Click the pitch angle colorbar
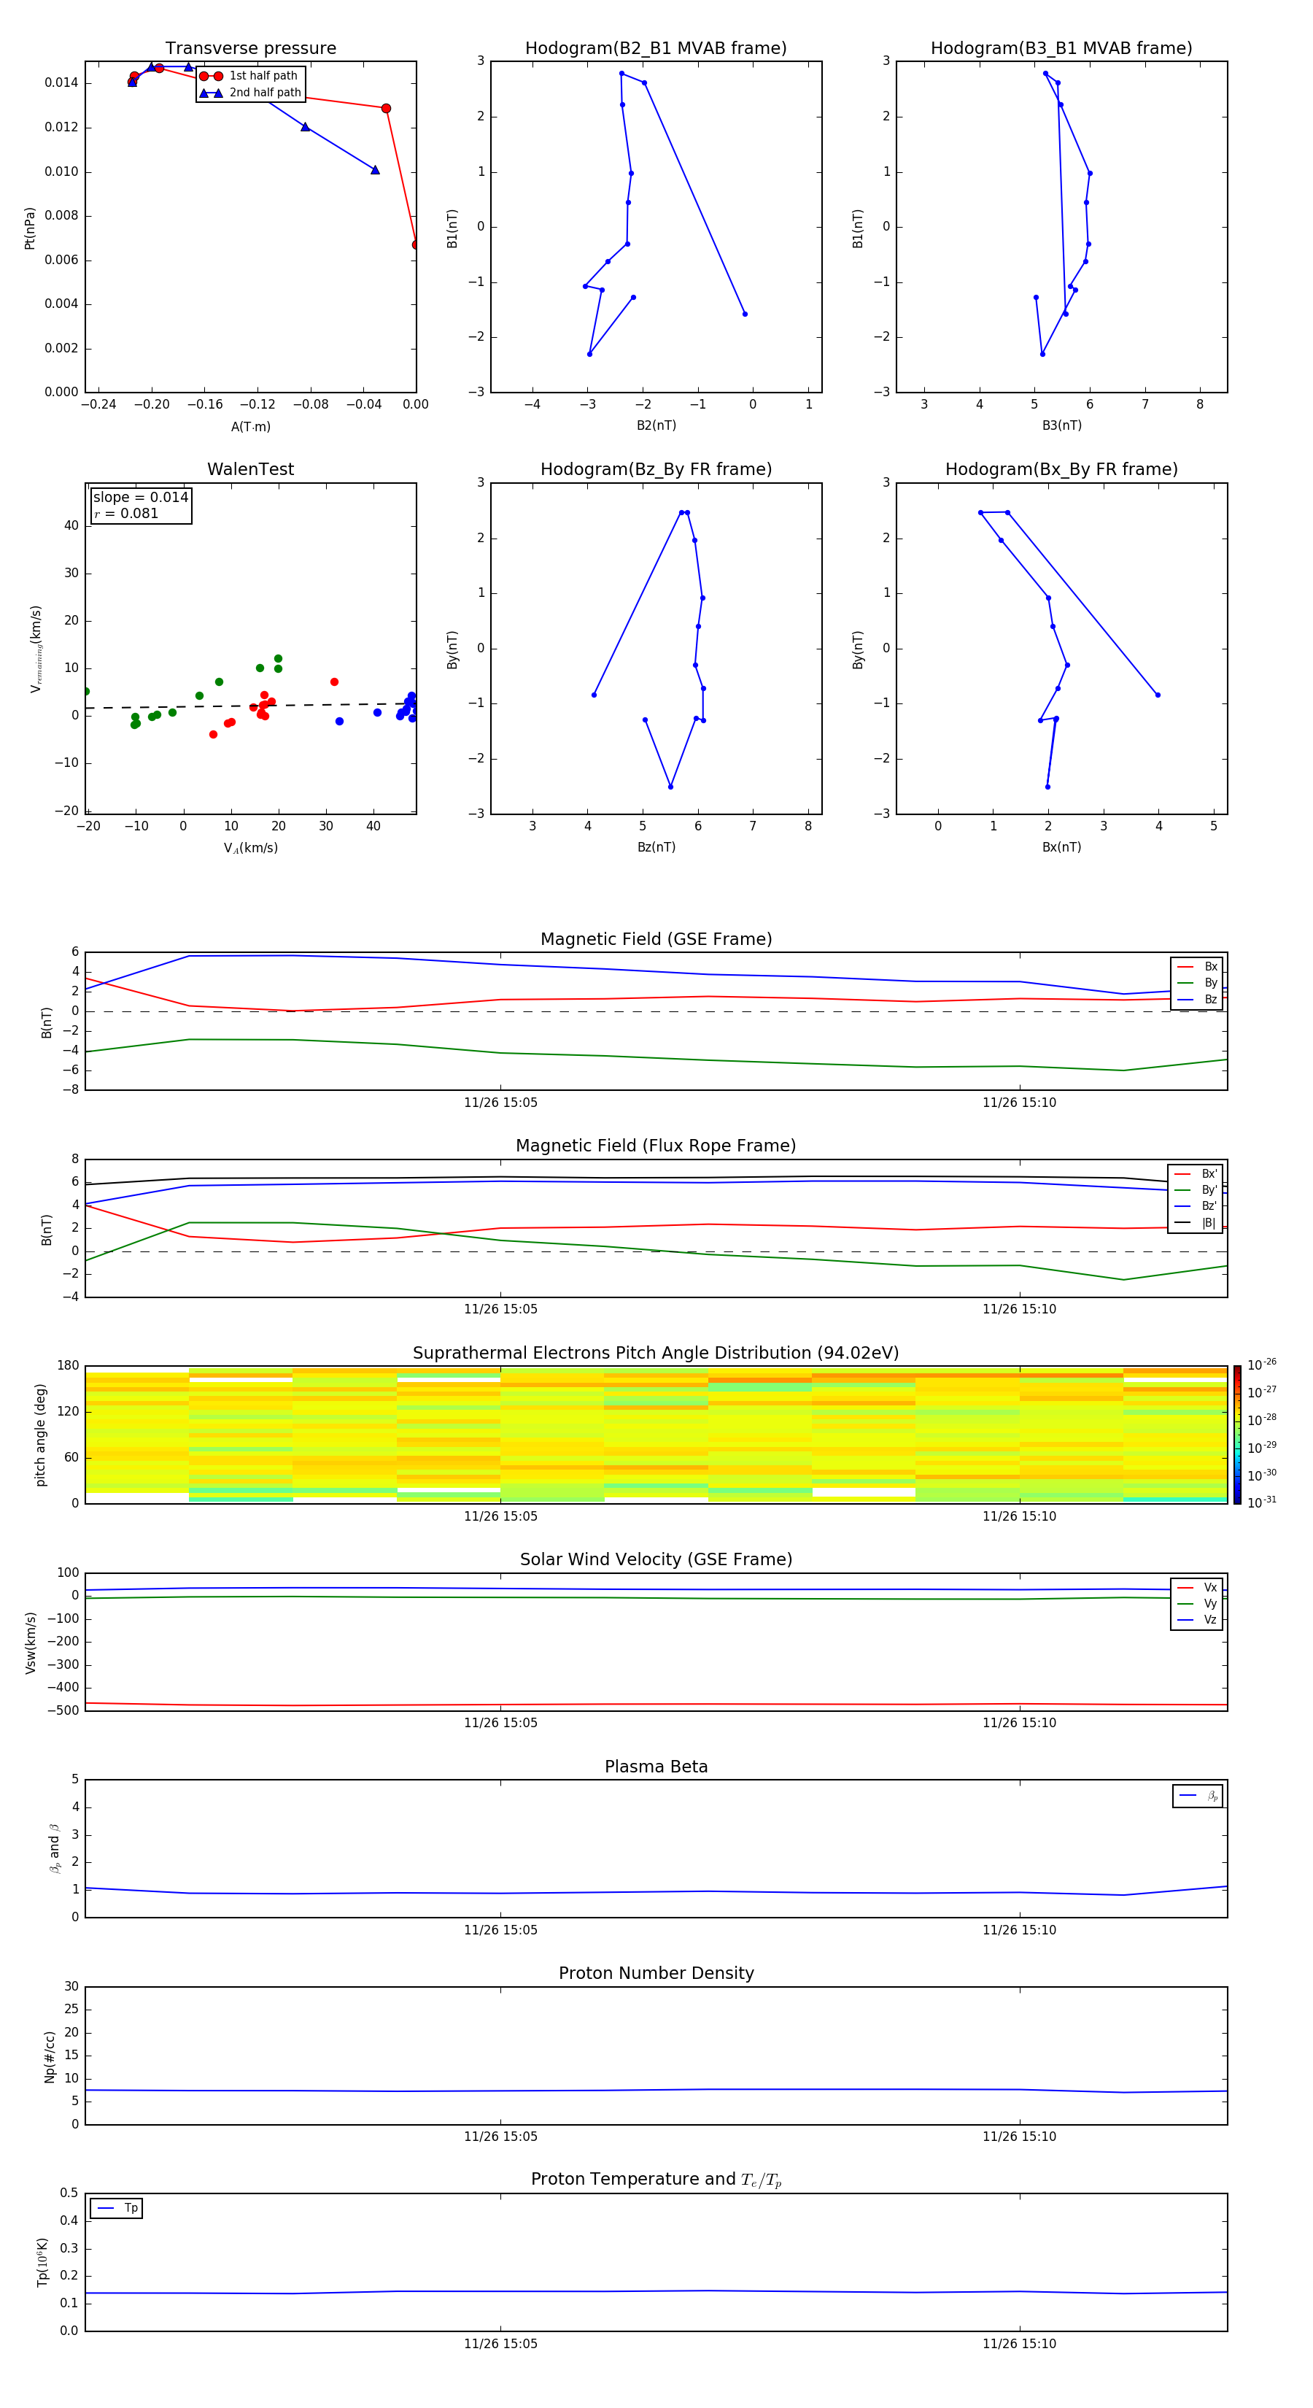The width and height of the screenshot is (1313, 2408). click(x=1237, y=1435)
